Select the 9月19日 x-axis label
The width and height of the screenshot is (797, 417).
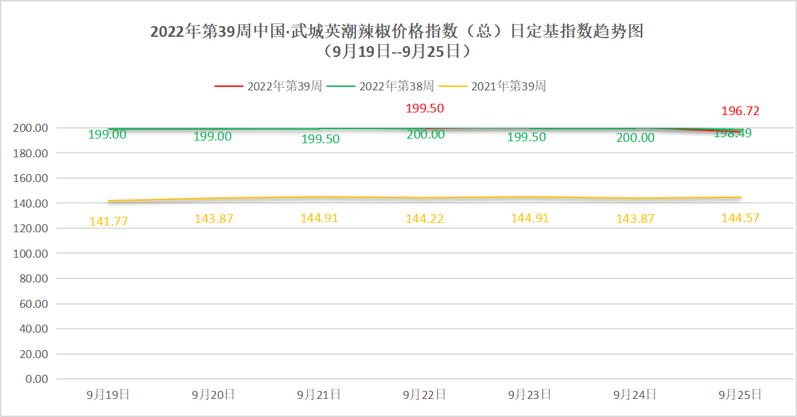click(108, 395)
